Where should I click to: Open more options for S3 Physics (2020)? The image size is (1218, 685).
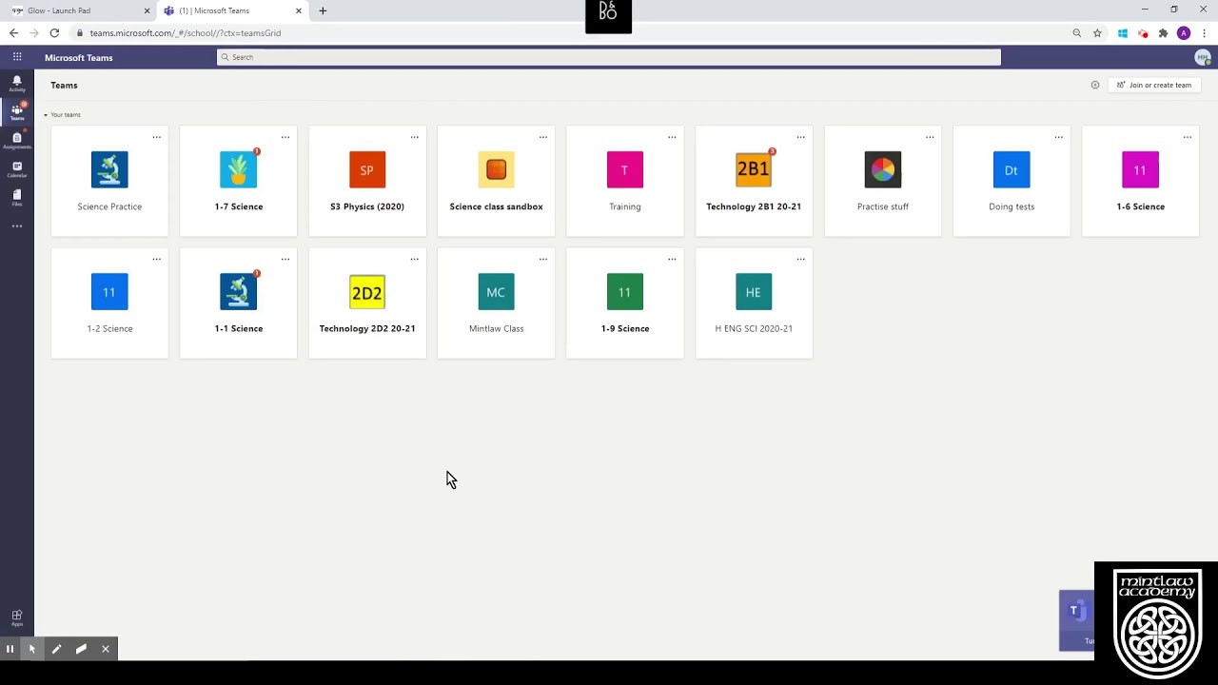(x=414, y=137)
